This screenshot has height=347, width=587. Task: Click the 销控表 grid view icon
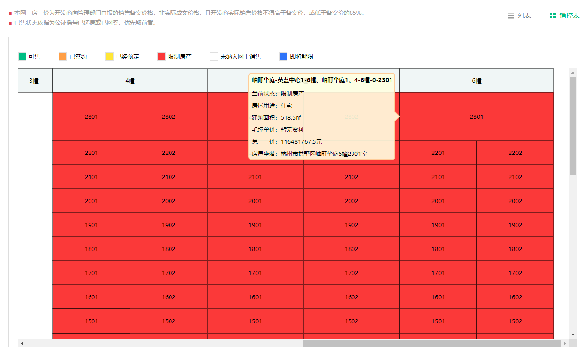pos(553,16)
